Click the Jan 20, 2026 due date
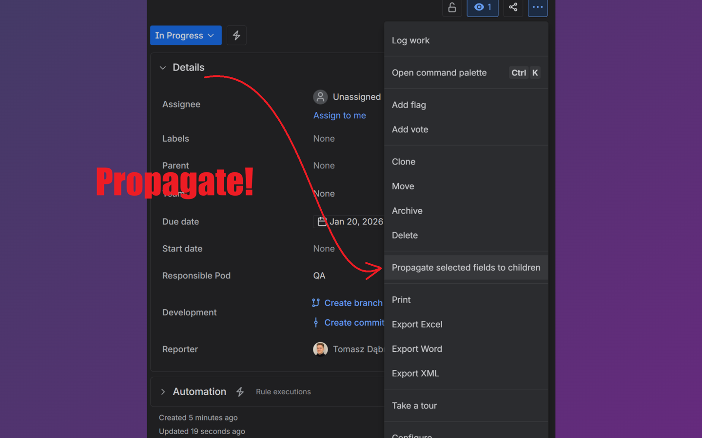Image resolution: width=702 pixels, height=438 pixels. click(x=356, y=221)
